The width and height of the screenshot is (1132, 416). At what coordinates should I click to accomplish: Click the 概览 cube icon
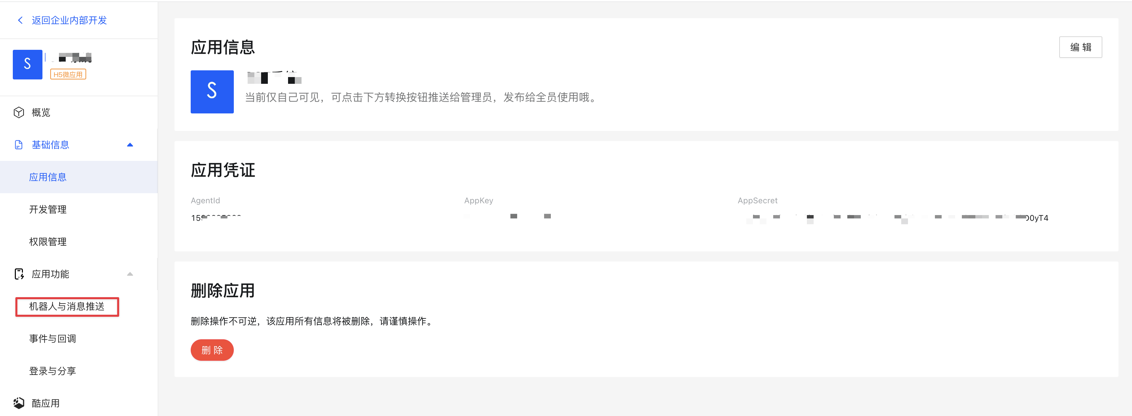coord(19,112)
